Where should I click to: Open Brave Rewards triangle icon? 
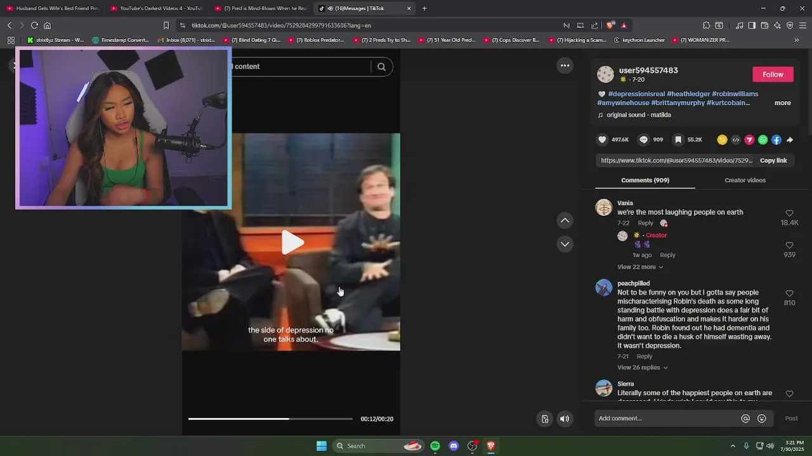(x=624, y=25)
